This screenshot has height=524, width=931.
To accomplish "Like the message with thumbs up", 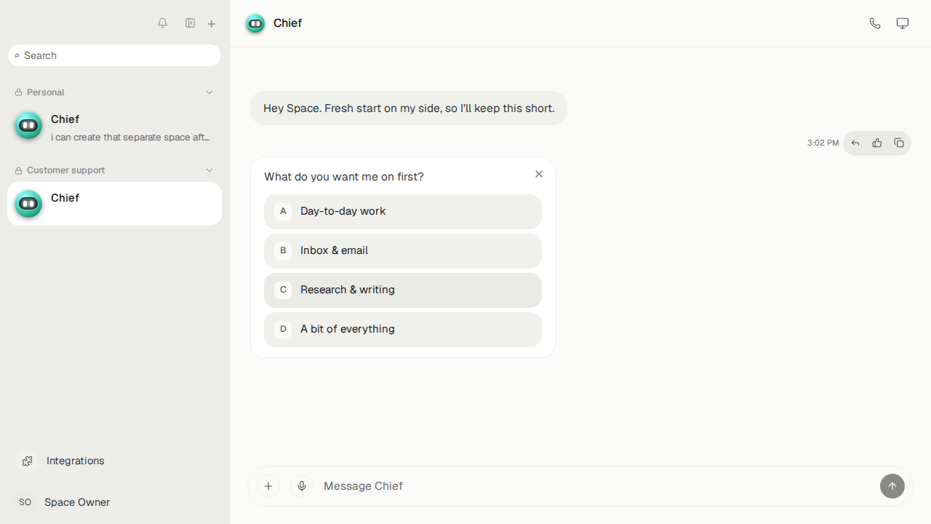I will (x=877, y=143).
